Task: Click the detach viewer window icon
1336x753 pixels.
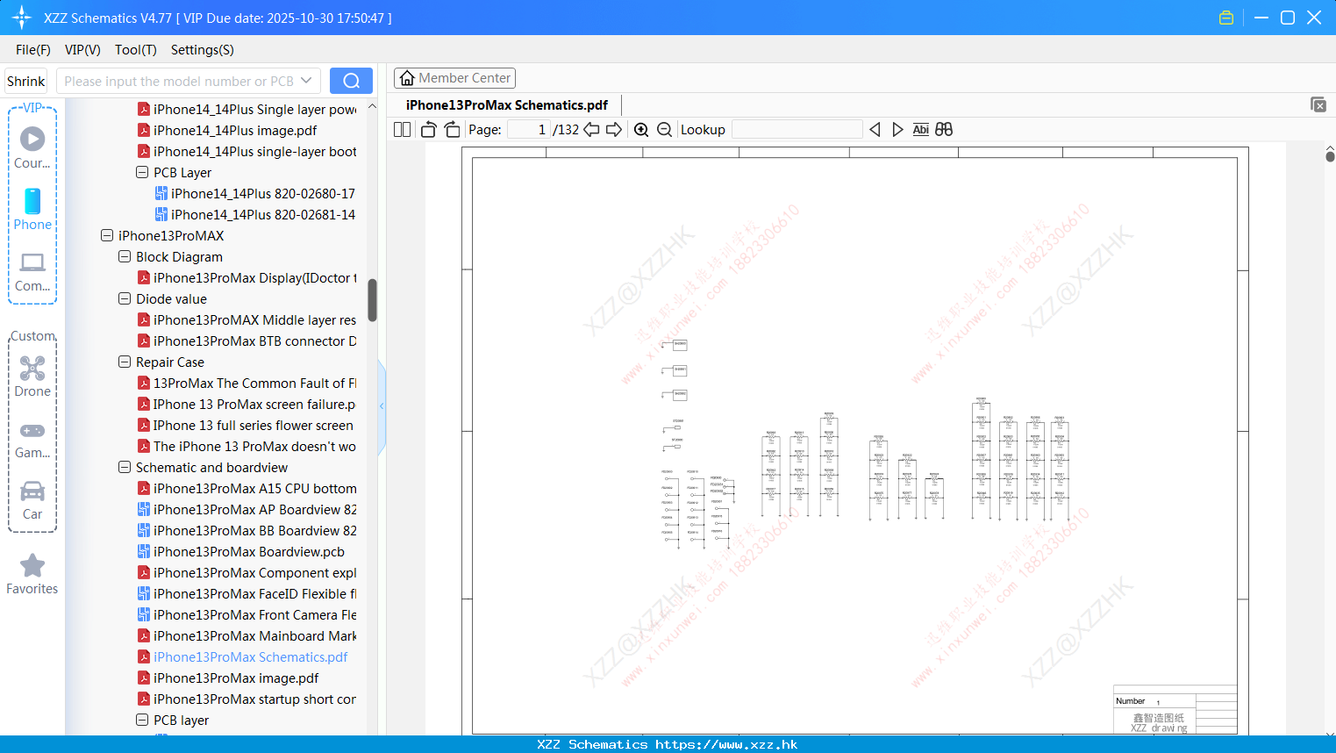Action: click(1318, 104)
